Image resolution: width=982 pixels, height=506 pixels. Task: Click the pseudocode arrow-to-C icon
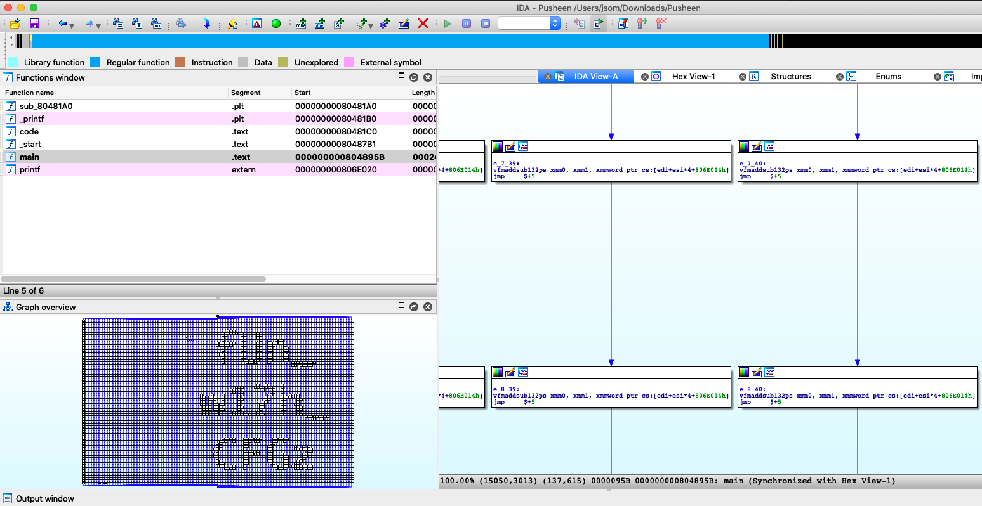point(580,23)
